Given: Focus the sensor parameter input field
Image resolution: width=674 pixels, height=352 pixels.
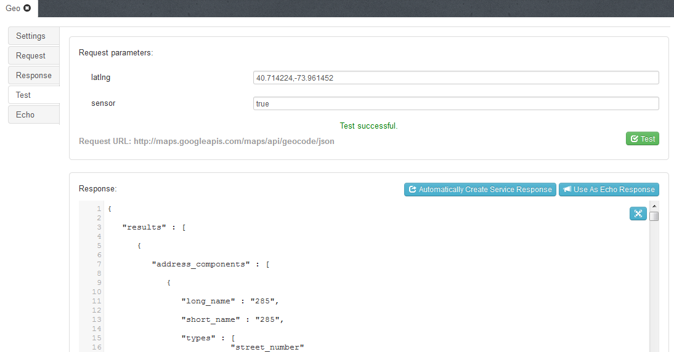Looking at the screenshot, I should tap(456, 104).
